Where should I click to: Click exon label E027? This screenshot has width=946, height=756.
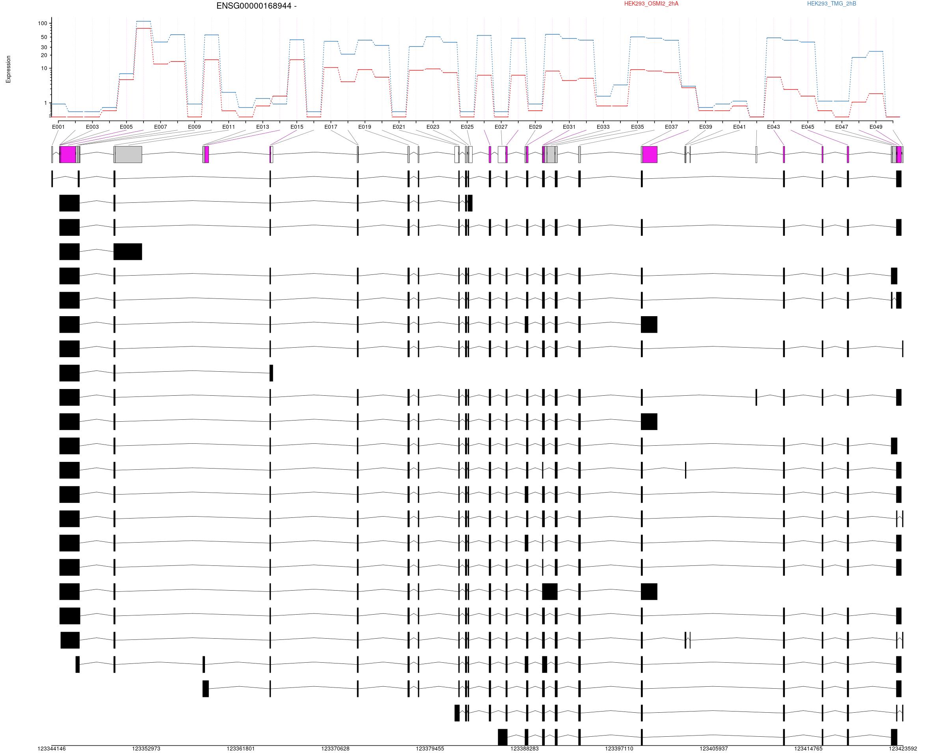coord(501,127)
